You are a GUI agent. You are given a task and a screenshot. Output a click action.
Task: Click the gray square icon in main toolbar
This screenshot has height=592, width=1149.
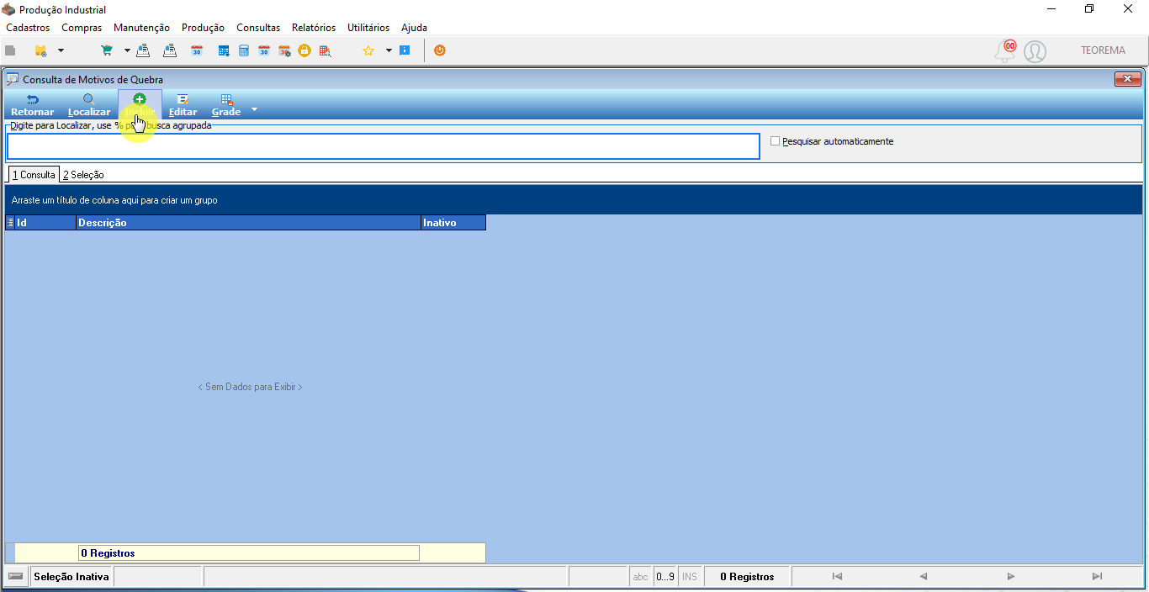click(x=11, y=50)
